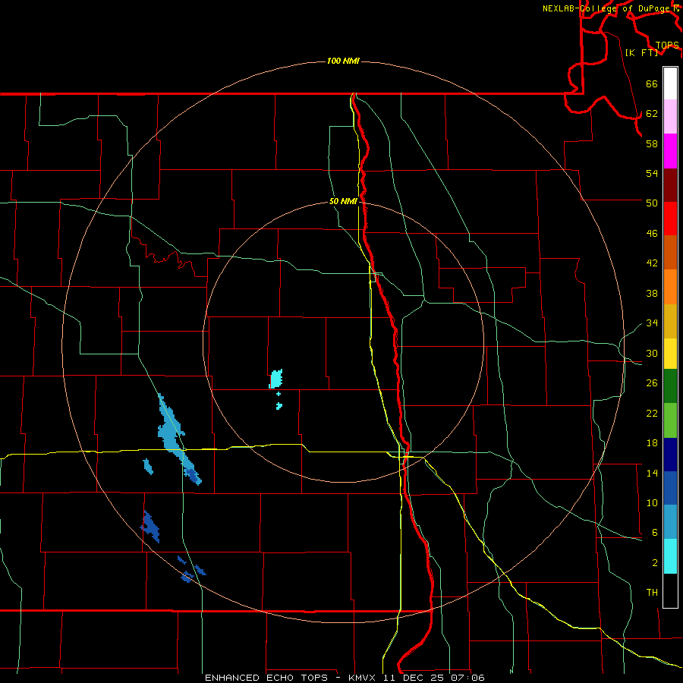Click the white swatch on the tops legend
Image resolution: width=683 pixels, height=683 pixels.
(670, 83)
